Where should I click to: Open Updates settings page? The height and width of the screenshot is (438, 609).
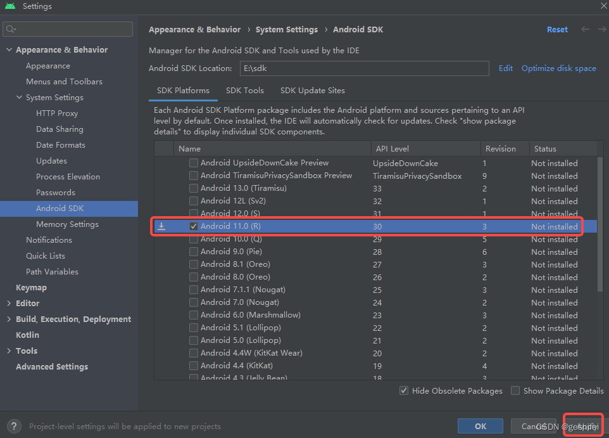(x=51, y=161)
